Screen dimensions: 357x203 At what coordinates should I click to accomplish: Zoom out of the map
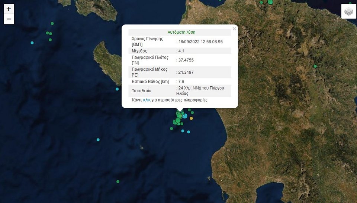(9, 19)
